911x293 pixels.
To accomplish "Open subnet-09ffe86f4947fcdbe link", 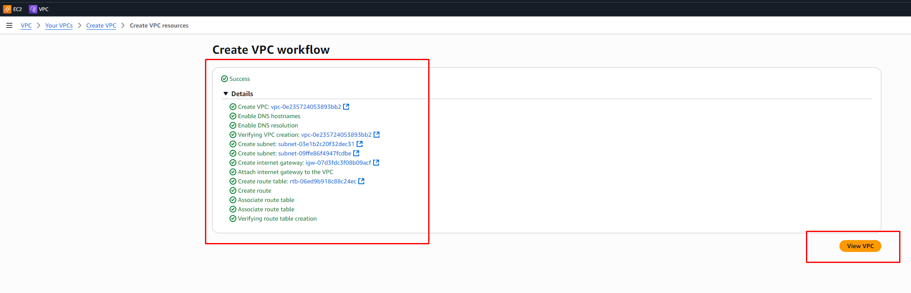I will pyautogui.click(x=315, y=153).
